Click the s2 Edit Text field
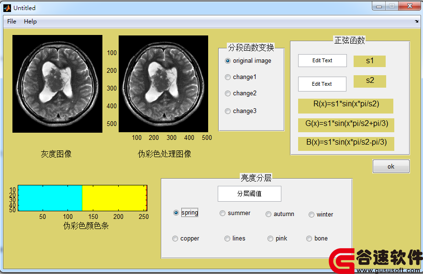The height and width of the screenshot is (274, 423). point(322,84)
